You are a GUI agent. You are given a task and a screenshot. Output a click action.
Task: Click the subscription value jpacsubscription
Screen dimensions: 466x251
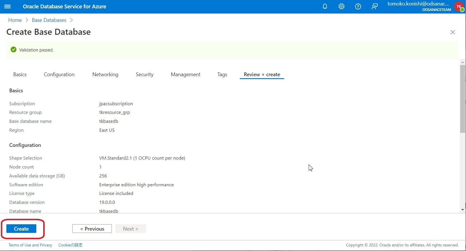point(116,104)
